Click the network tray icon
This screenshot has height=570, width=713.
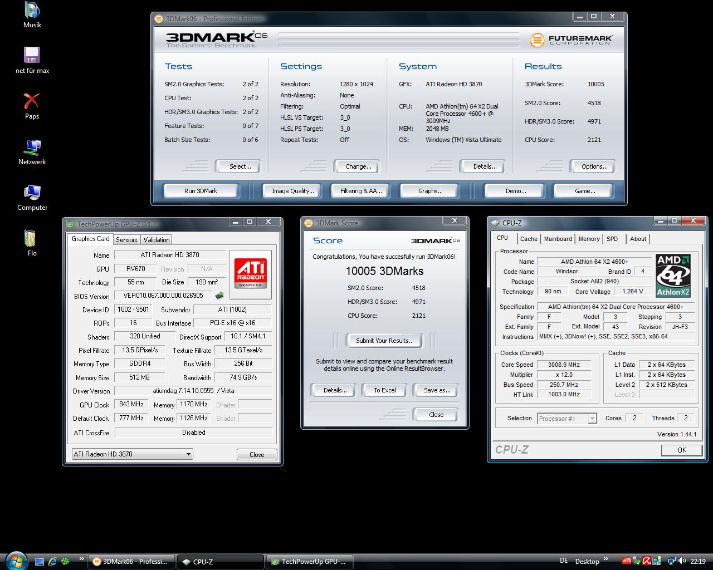tap(672, 561)
